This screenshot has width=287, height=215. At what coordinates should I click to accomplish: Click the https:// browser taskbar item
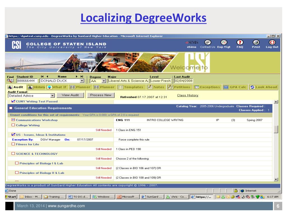coord(201,197)
